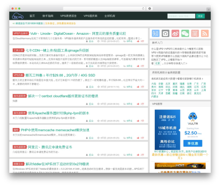Click the red VPS优惠 category tag
The width and height of the screenshot is (220, 186).
(18, 75)
